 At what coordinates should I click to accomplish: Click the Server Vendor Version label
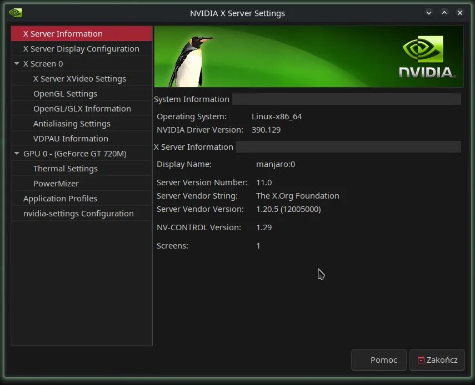[200, 209]
